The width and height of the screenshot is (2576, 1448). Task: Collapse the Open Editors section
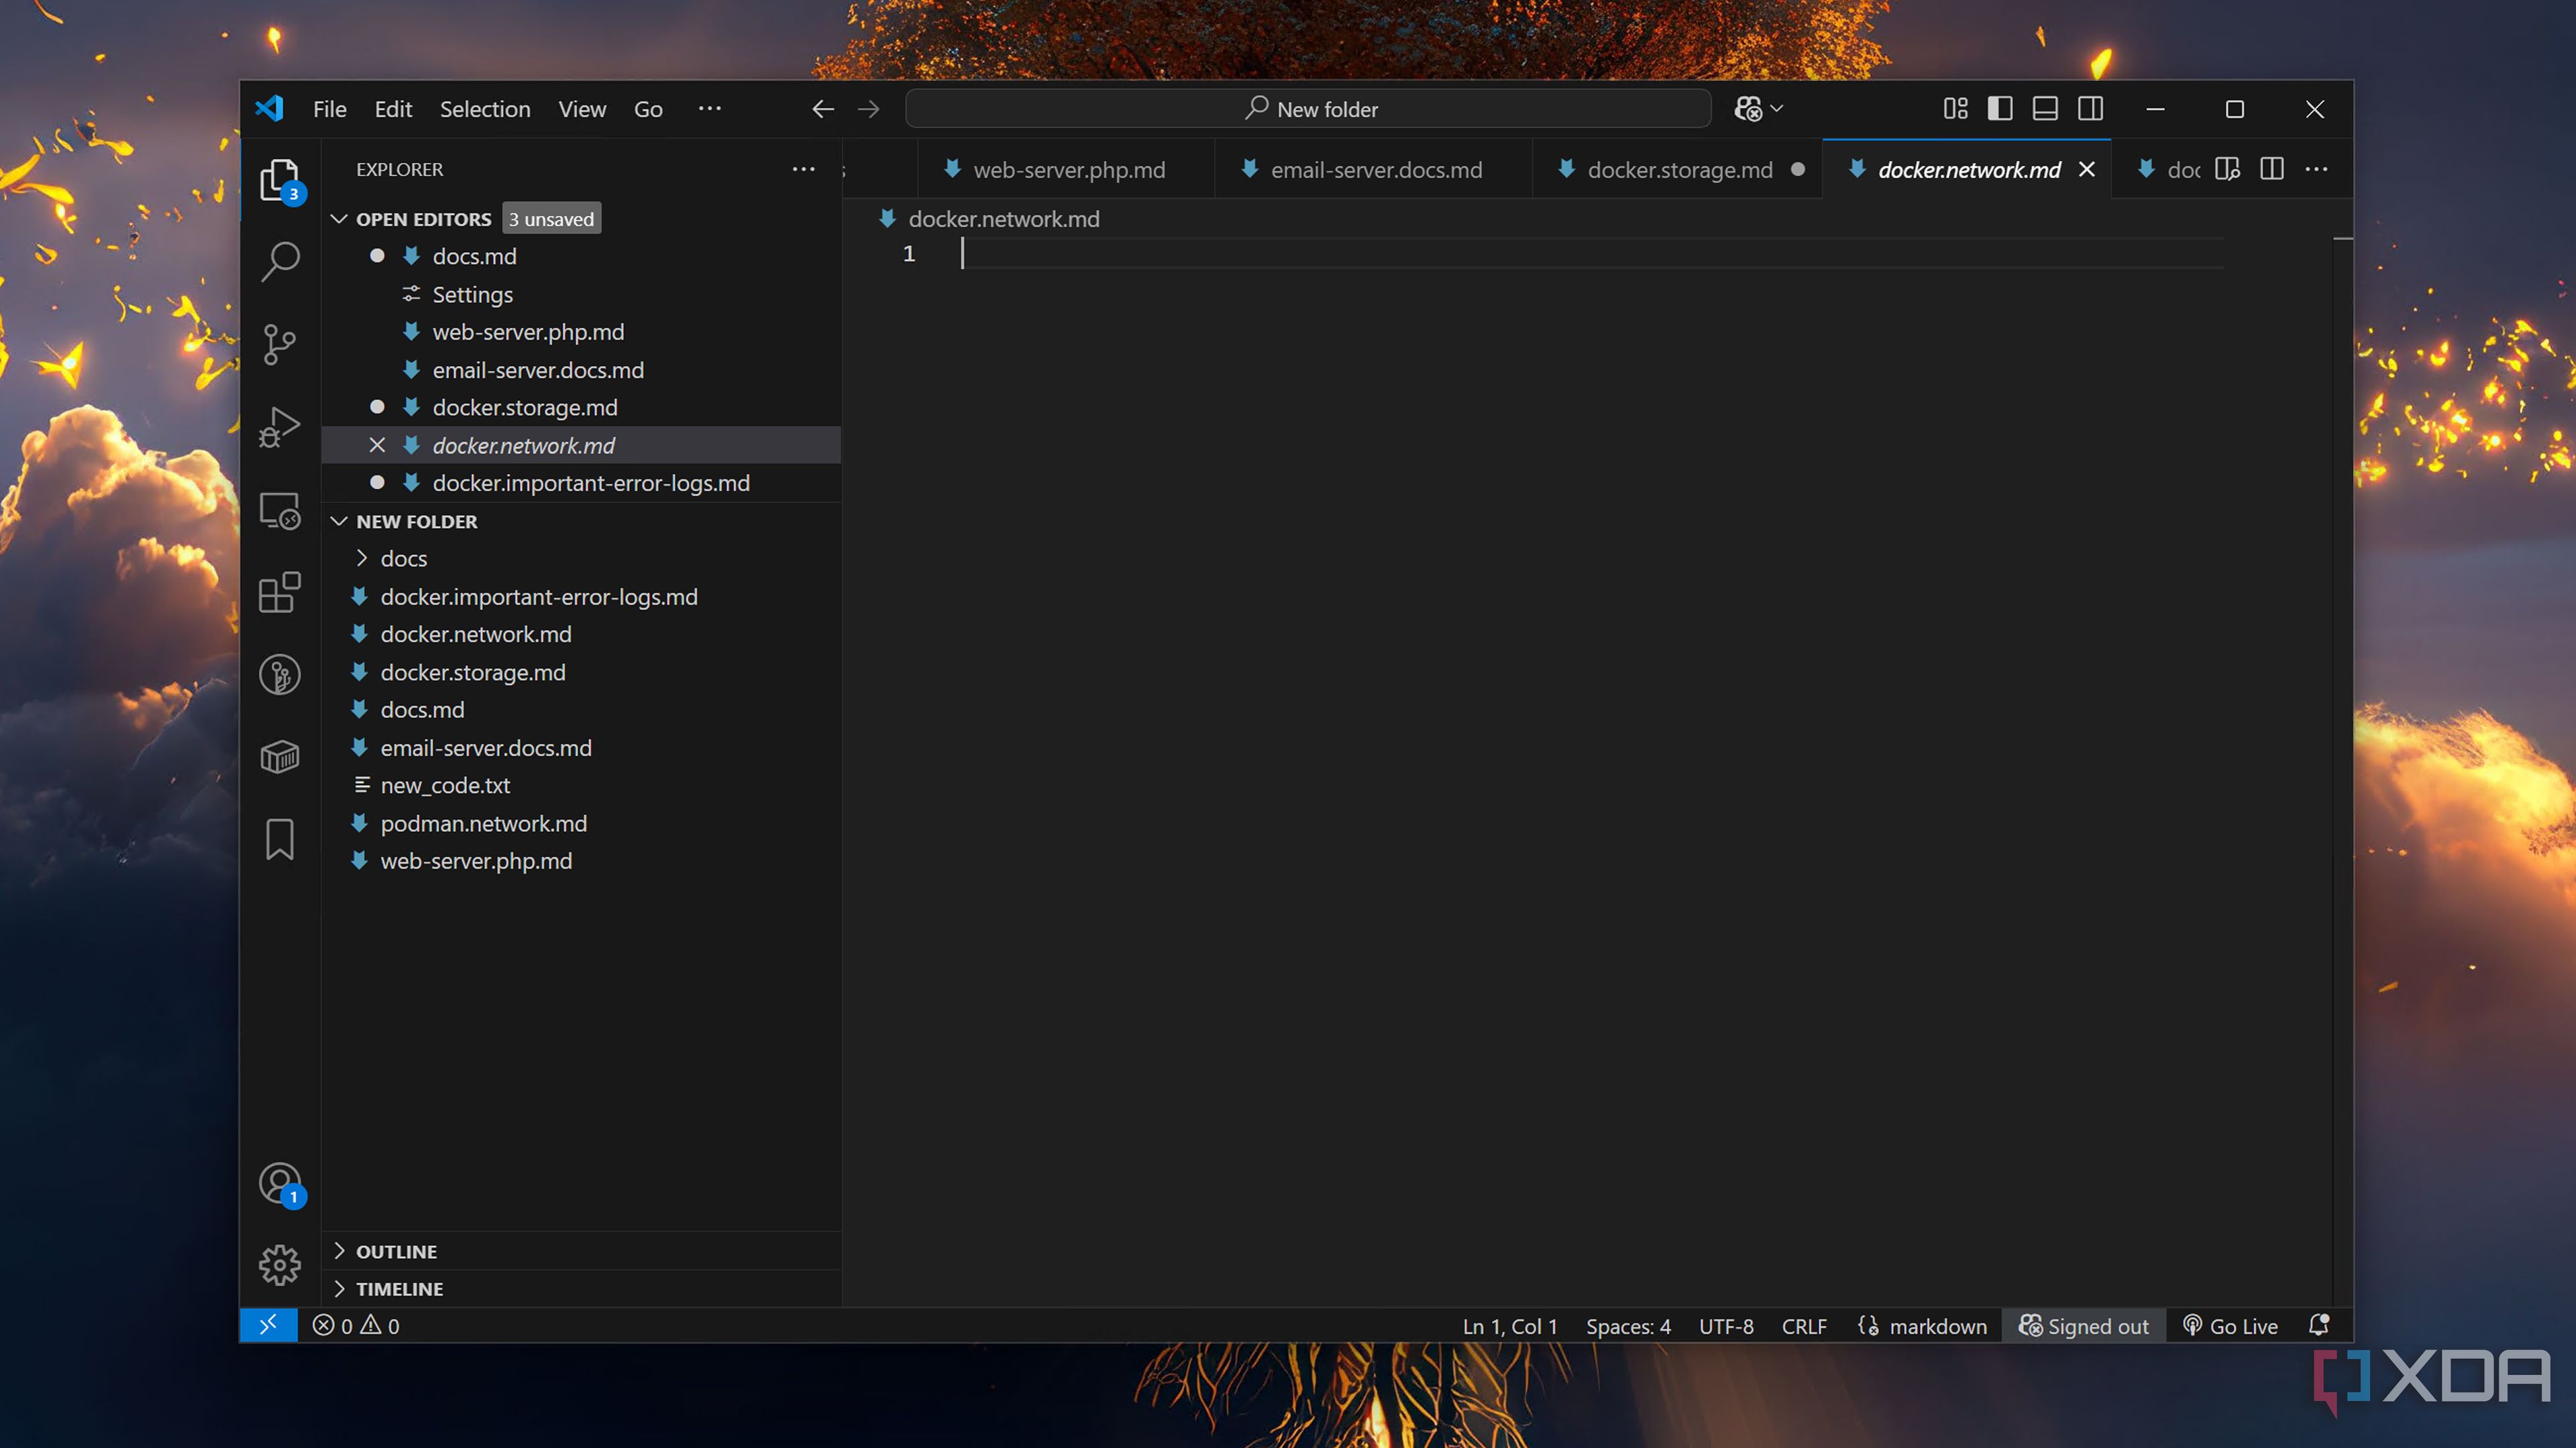(339, 219)
